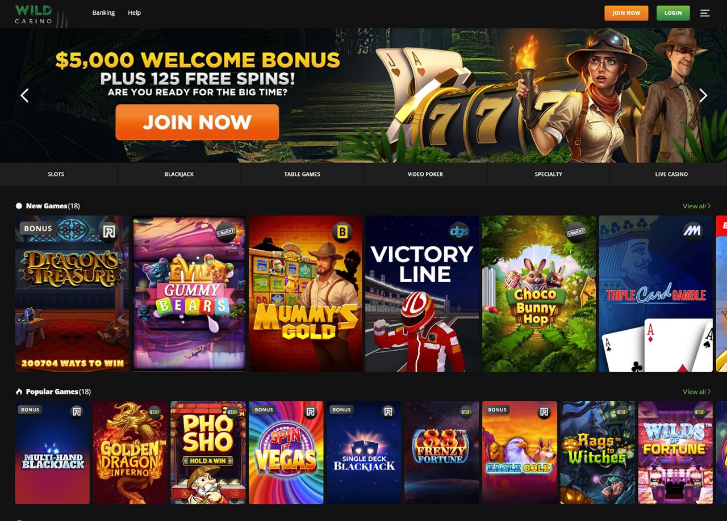Expand Popular Games with View all
Image resolution: width=727 pixels, height=521 pixels.
[696, 392]
